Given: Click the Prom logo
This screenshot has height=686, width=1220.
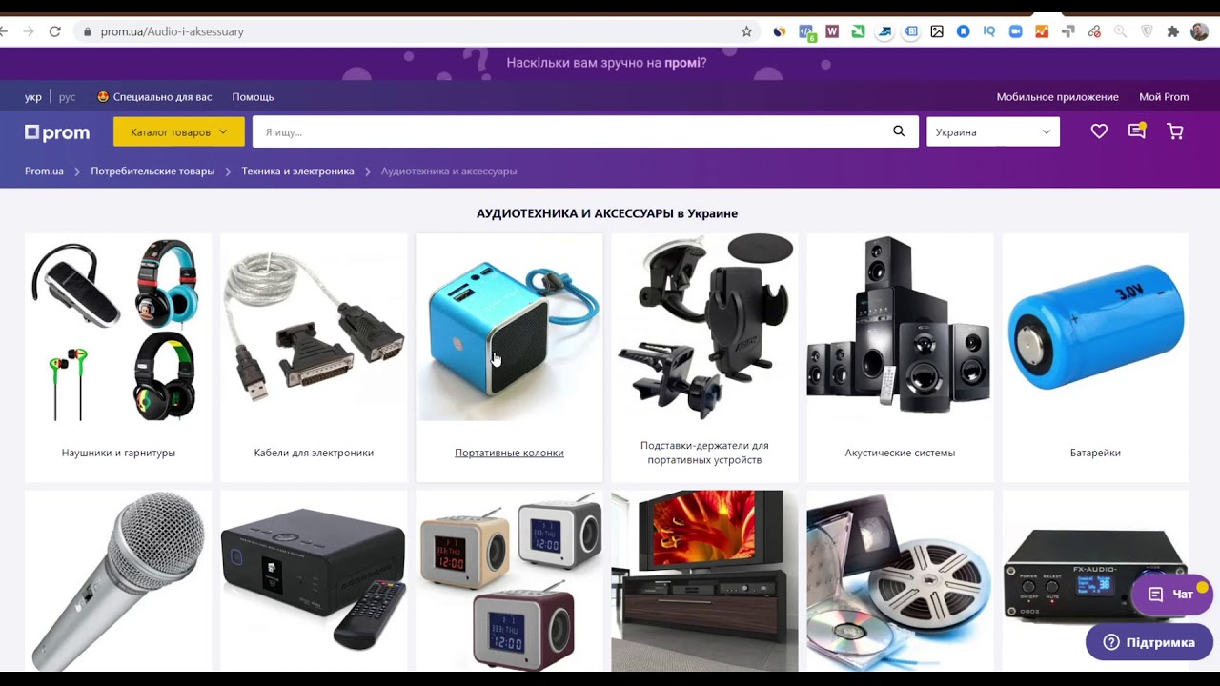Looking at the screenshot, I should [x=57, y=132].
